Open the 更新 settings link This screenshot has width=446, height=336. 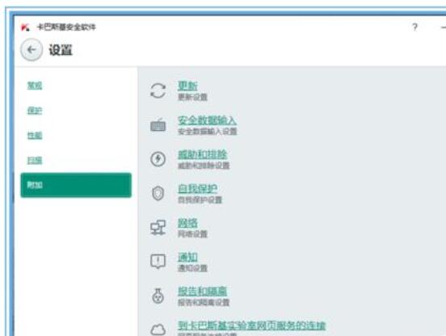tap(187, 86)
